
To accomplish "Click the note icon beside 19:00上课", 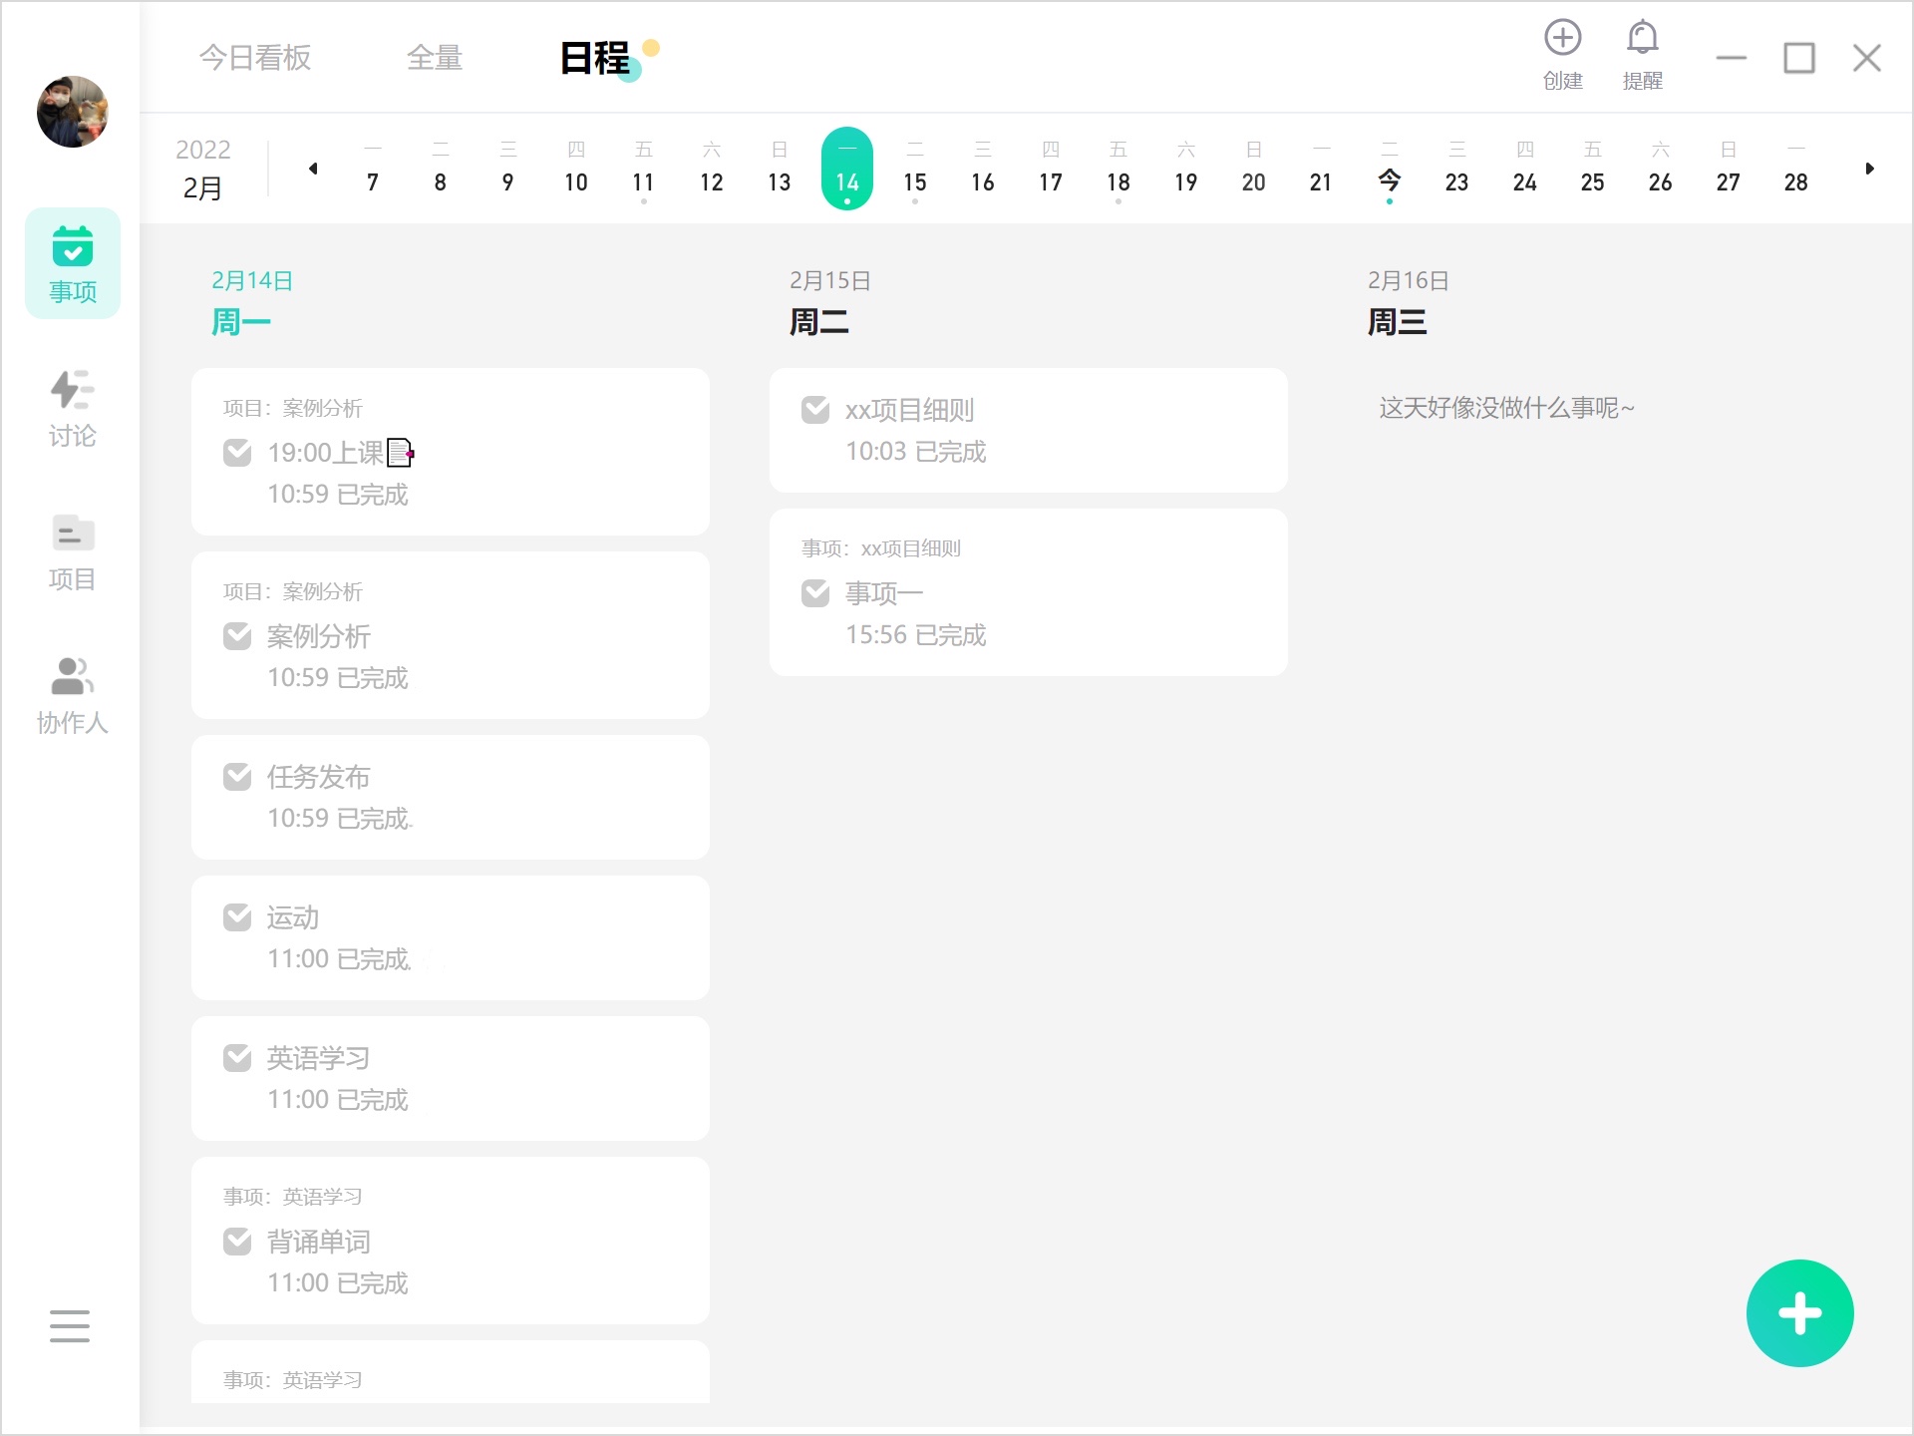I will click(x=400, y=454).
